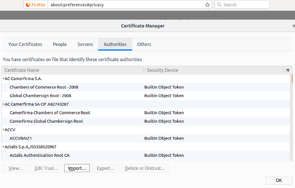This screenshot has width=295, height=188.
Task: Close the Certificate Manager dialog
Action: click(x=293, y=26)
